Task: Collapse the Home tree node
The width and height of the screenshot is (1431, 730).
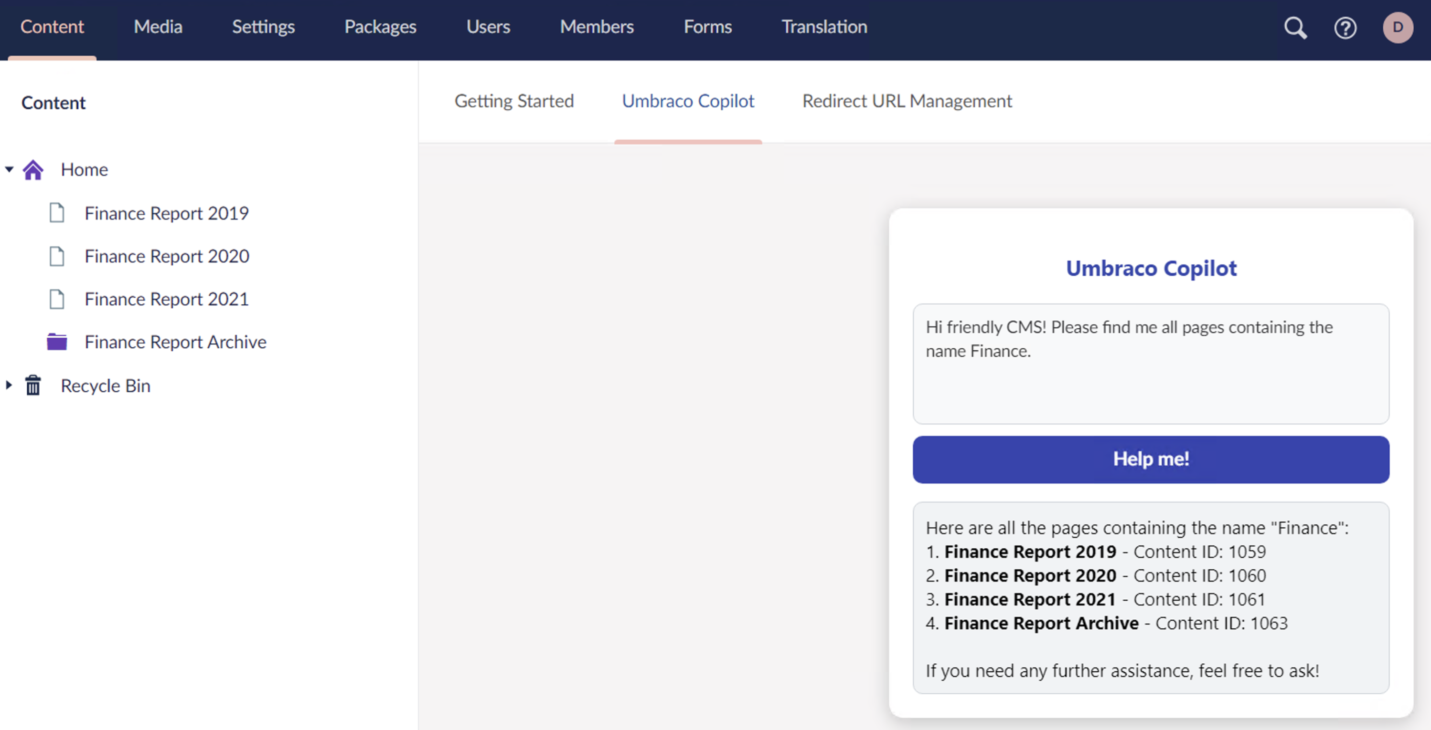Action: [x=9, y=169]
